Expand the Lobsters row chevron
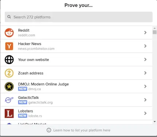 point(145,113)
